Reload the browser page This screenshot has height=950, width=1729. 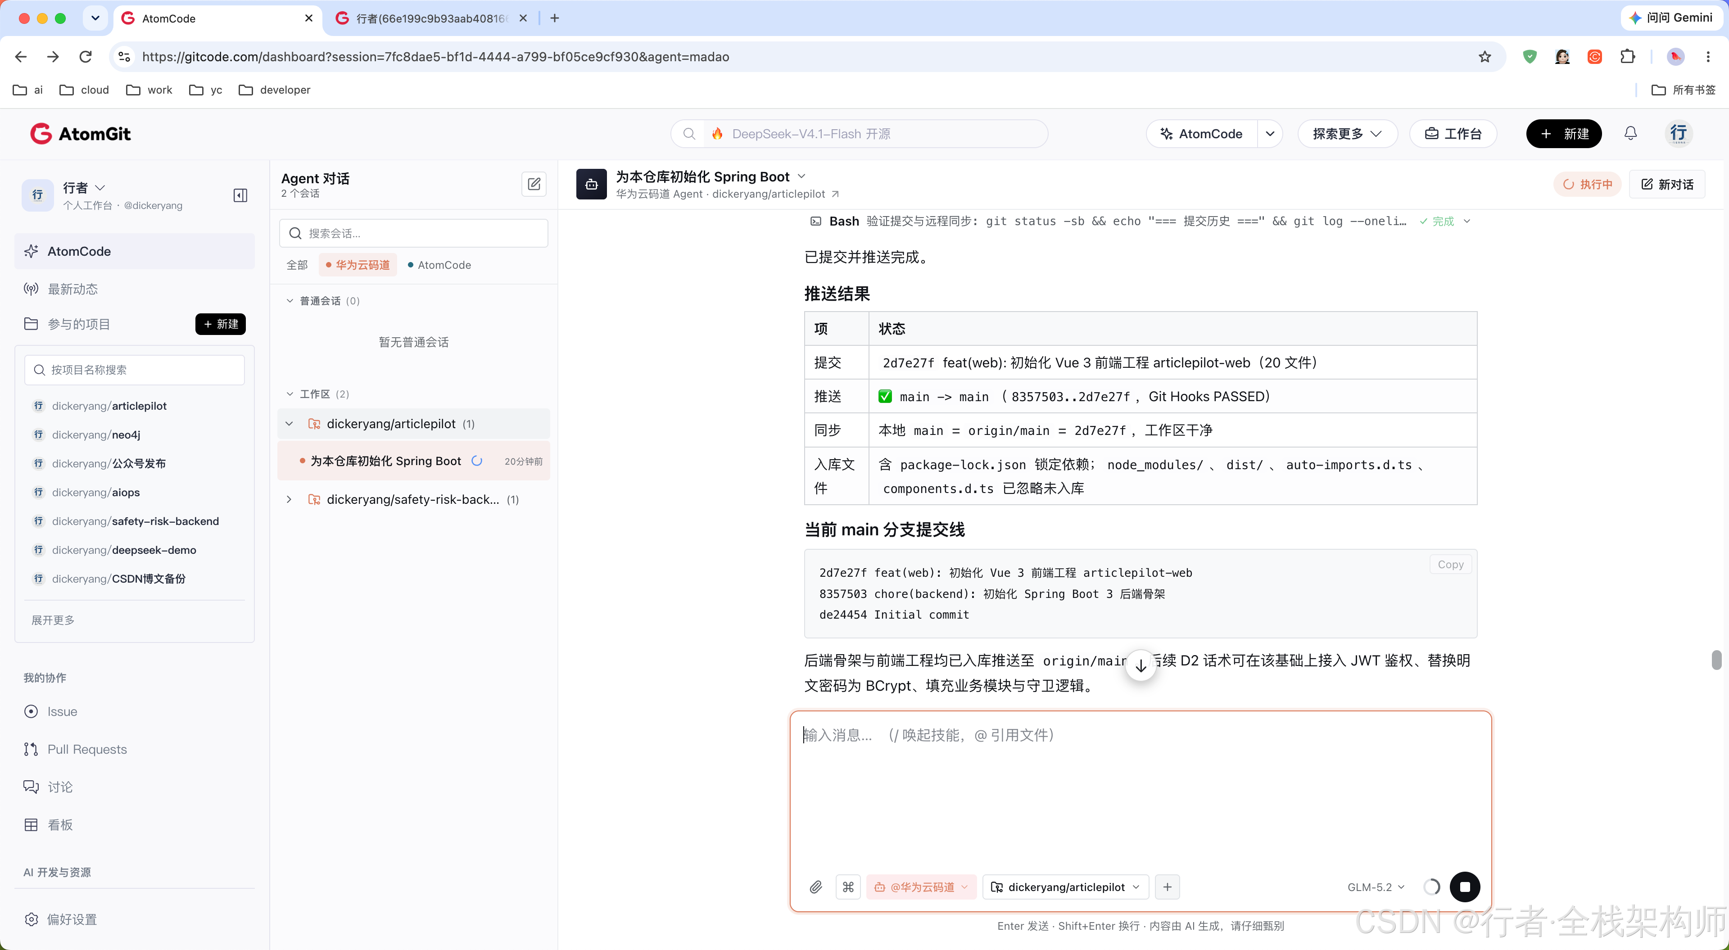point(85,57)
